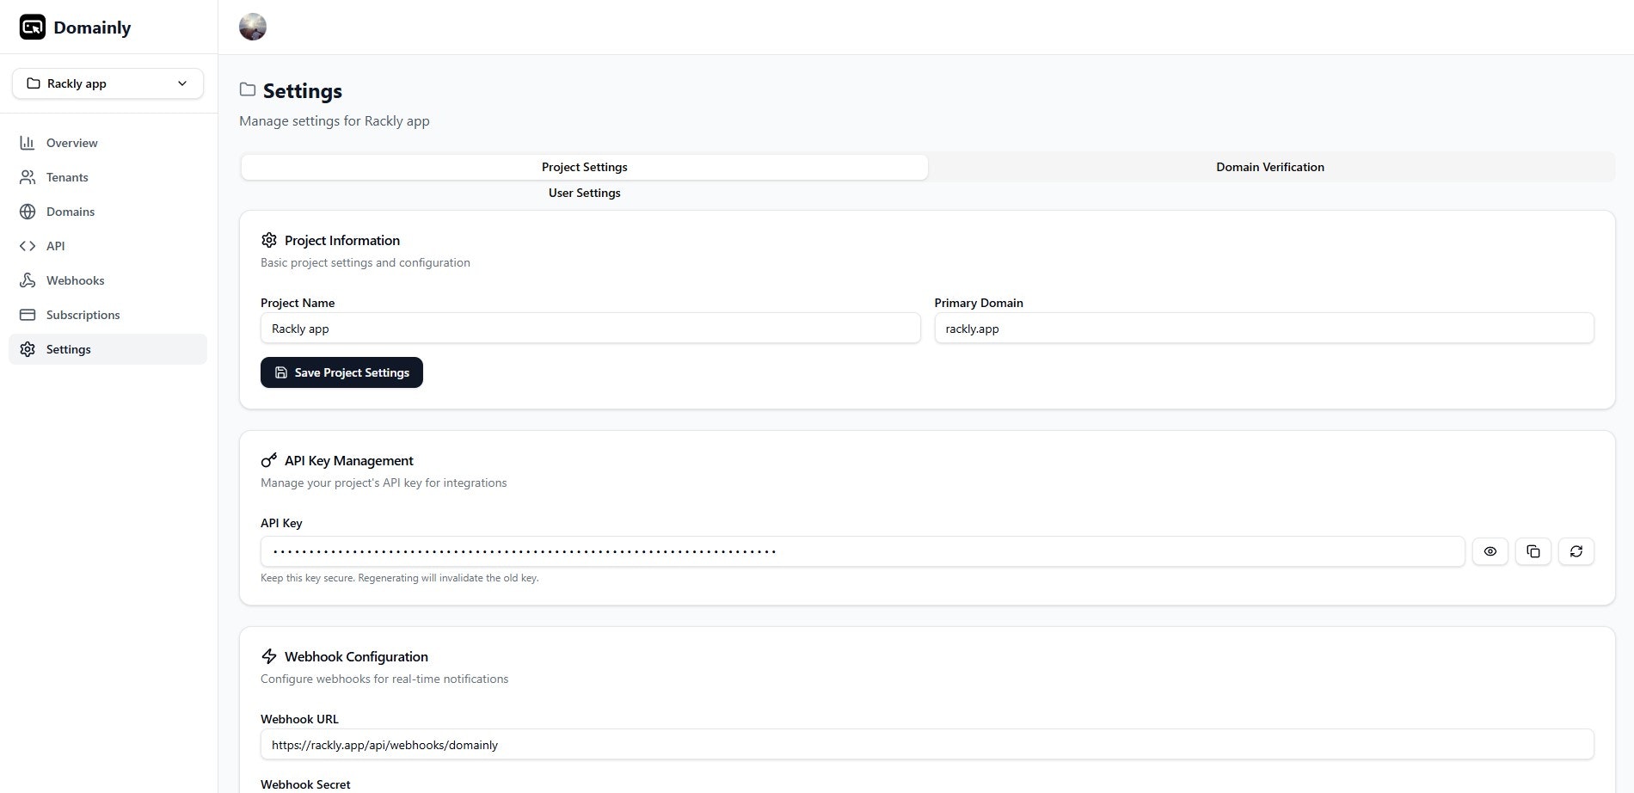Regenerate the API key
The image size is (1634, 793).
point(1576,551)
